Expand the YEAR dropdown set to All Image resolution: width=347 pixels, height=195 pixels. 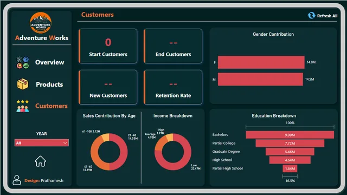(42, 143)
